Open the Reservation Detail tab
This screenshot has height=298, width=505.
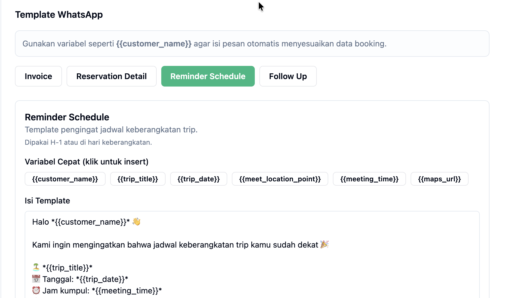(112, 76)
